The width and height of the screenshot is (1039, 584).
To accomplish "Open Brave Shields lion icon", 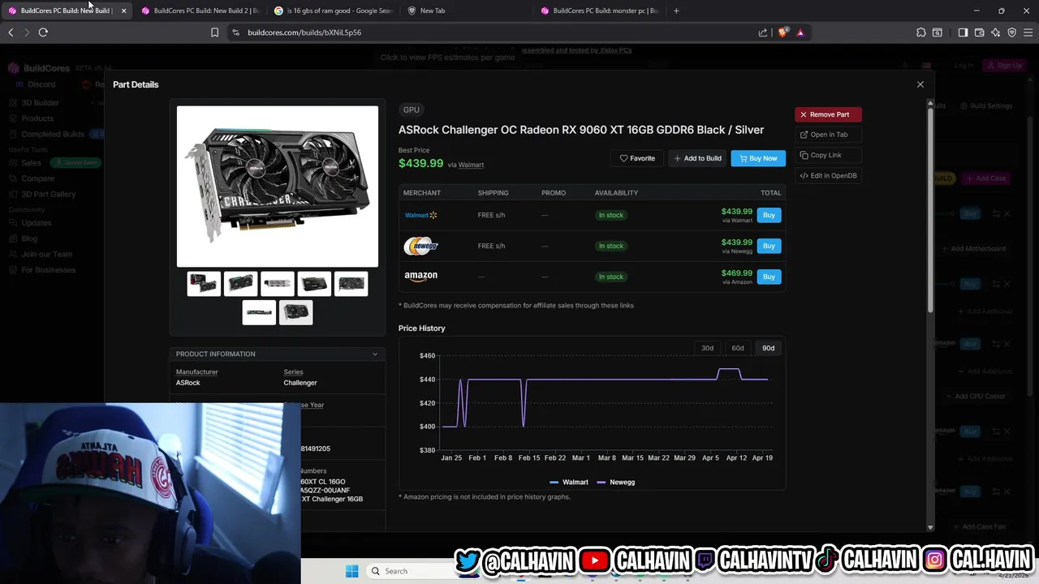I will [782, 32].
